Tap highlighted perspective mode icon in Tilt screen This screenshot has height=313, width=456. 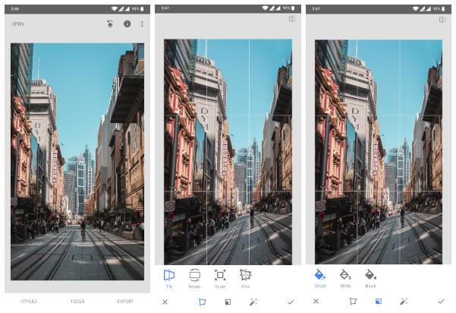pyautogui.click(x=202, y=302)
